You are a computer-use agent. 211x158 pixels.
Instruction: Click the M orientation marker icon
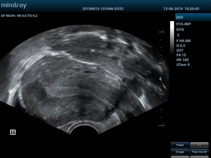tap(13, 132)
